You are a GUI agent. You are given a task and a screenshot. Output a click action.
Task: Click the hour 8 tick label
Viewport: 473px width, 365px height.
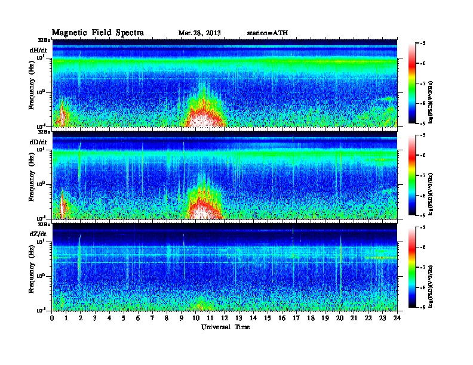[x=167, y=318]
